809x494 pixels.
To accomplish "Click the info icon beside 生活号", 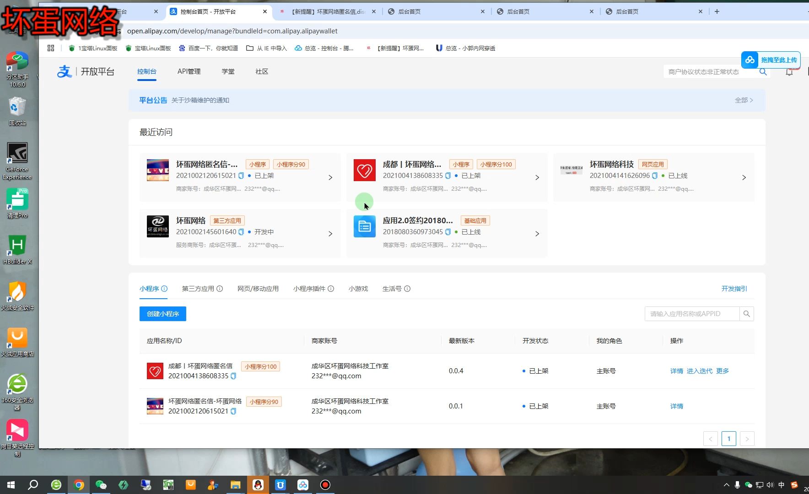I will coord(407,289).
